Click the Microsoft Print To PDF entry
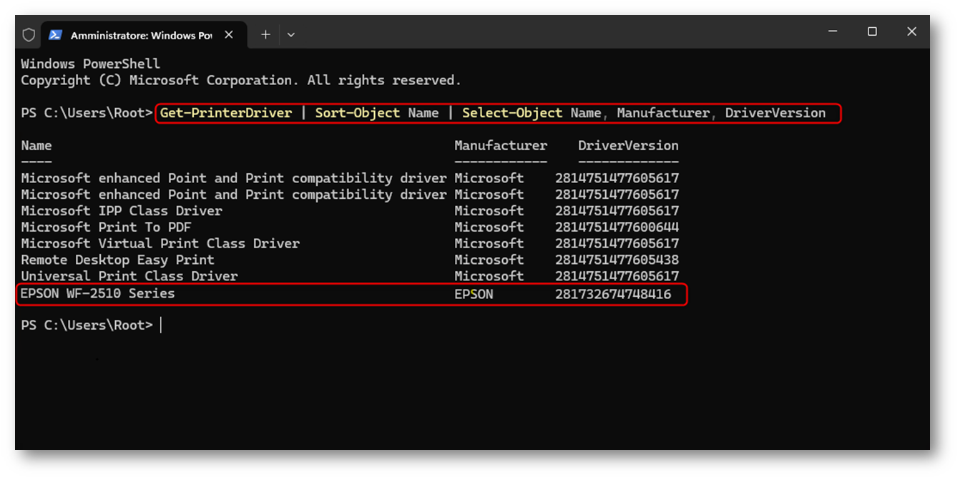 (x=106, y=227)
